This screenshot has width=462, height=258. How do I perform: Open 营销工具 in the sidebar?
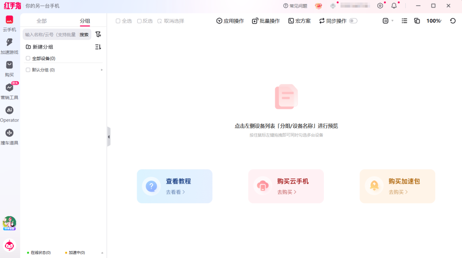click(9, 91)
